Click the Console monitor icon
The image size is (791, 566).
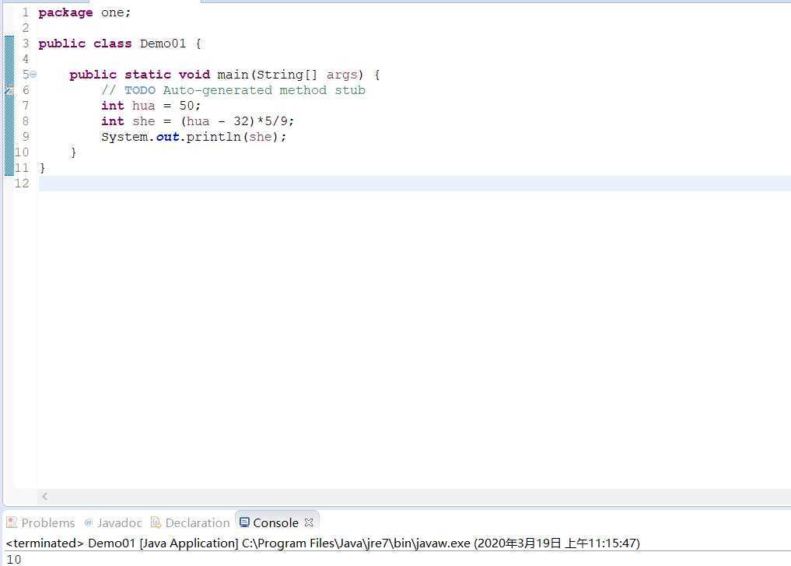tap(244, 522)
